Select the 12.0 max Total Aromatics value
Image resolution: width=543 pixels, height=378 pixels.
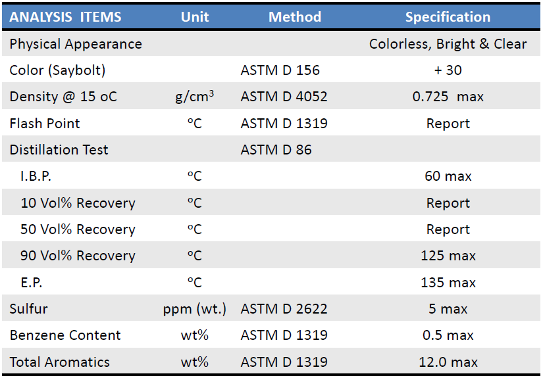[448, 362]
